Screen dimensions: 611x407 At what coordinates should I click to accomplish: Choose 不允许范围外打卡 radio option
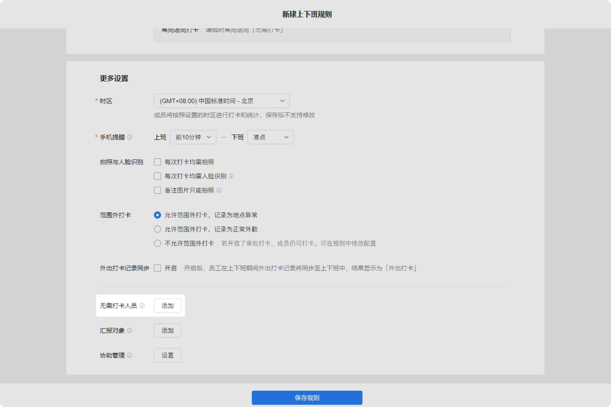click(x=158, y=243)
